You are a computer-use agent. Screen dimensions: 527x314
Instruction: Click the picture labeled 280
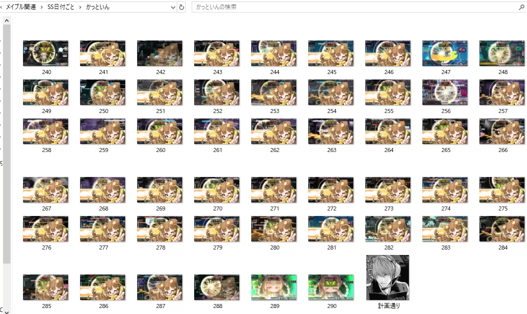[274, 228]
